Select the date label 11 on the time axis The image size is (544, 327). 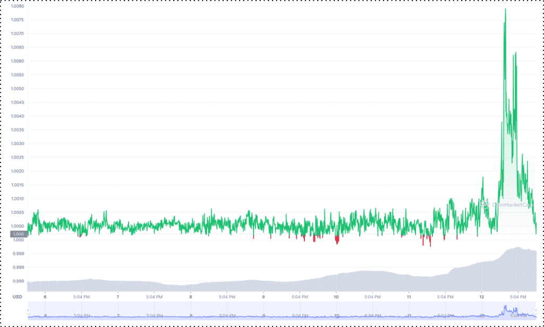(409, 296)
